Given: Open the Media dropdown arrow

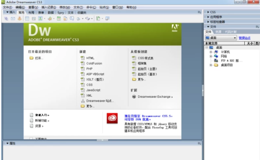Looking at the screenshot, I should pyautogui.click(x=54, y=19).
